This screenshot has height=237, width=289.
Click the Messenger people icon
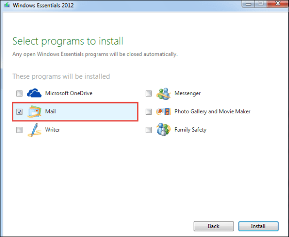click(164, 94)
